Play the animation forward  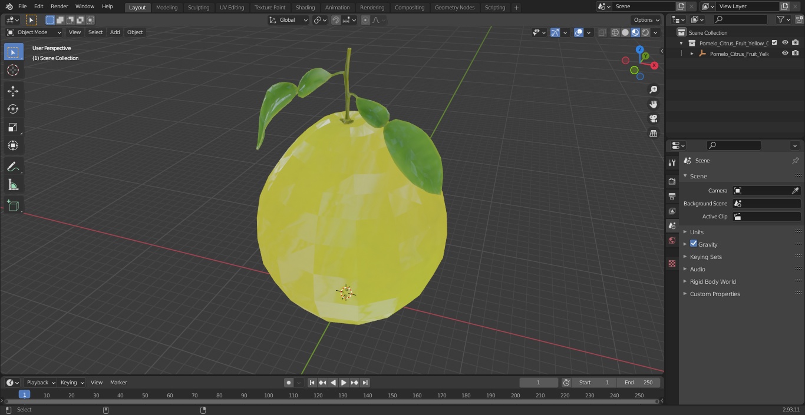pyautogui.click(x=344, y=383)
